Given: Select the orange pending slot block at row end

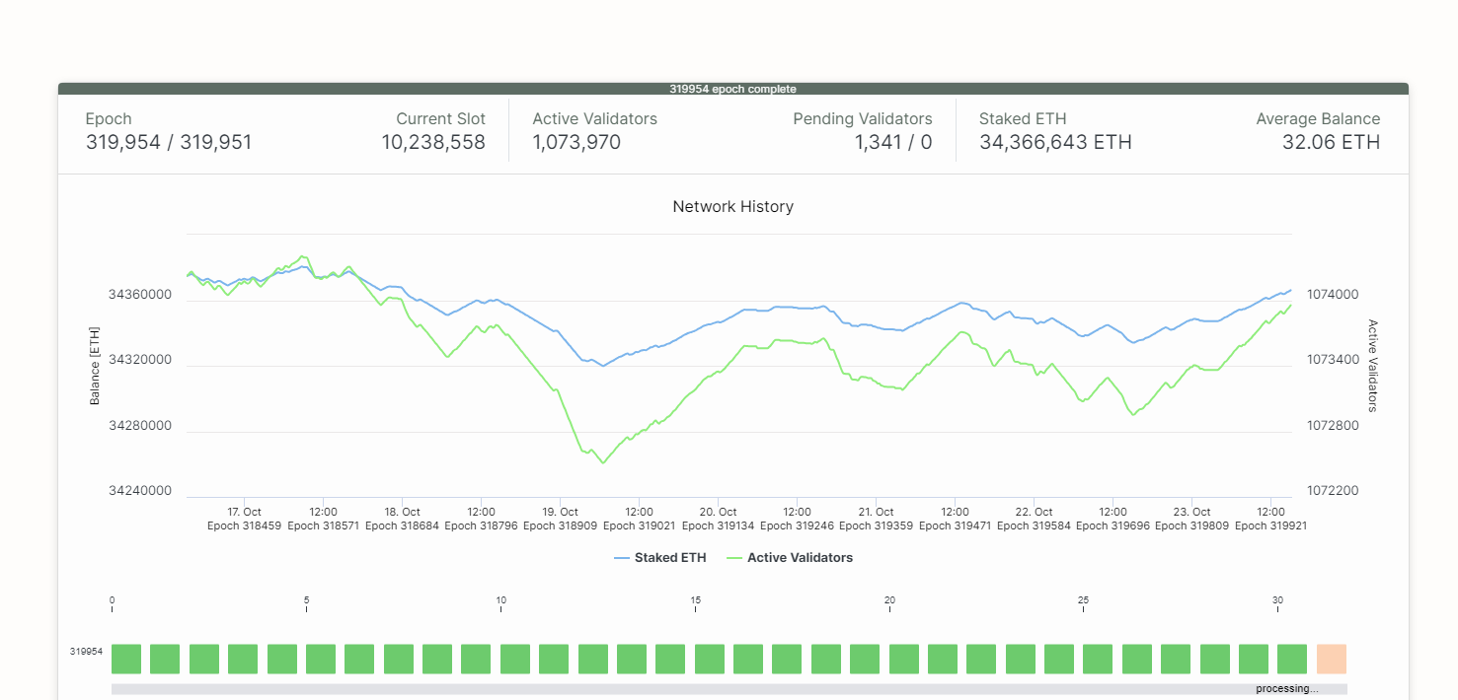Looking at the screenshot, I should click(1331, 659).
